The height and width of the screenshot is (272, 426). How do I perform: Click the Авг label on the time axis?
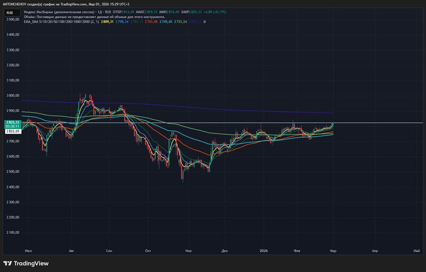[x=72, y=251]
